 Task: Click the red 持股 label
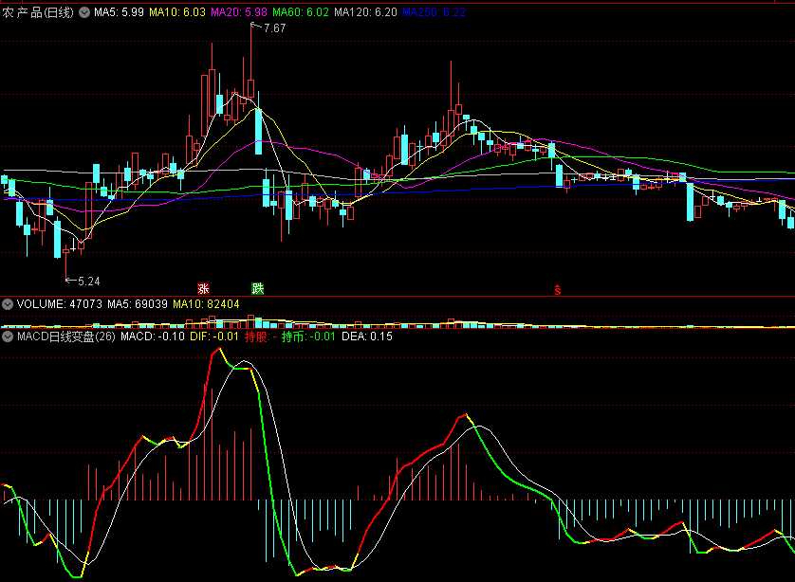[261, 336]
